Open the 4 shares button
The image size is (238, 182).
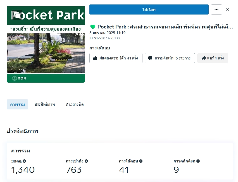coord(213,58)
